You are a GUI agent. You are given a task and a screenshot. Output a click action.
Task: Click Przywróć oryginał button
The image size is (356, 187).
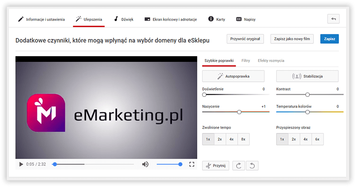point(245,39)
